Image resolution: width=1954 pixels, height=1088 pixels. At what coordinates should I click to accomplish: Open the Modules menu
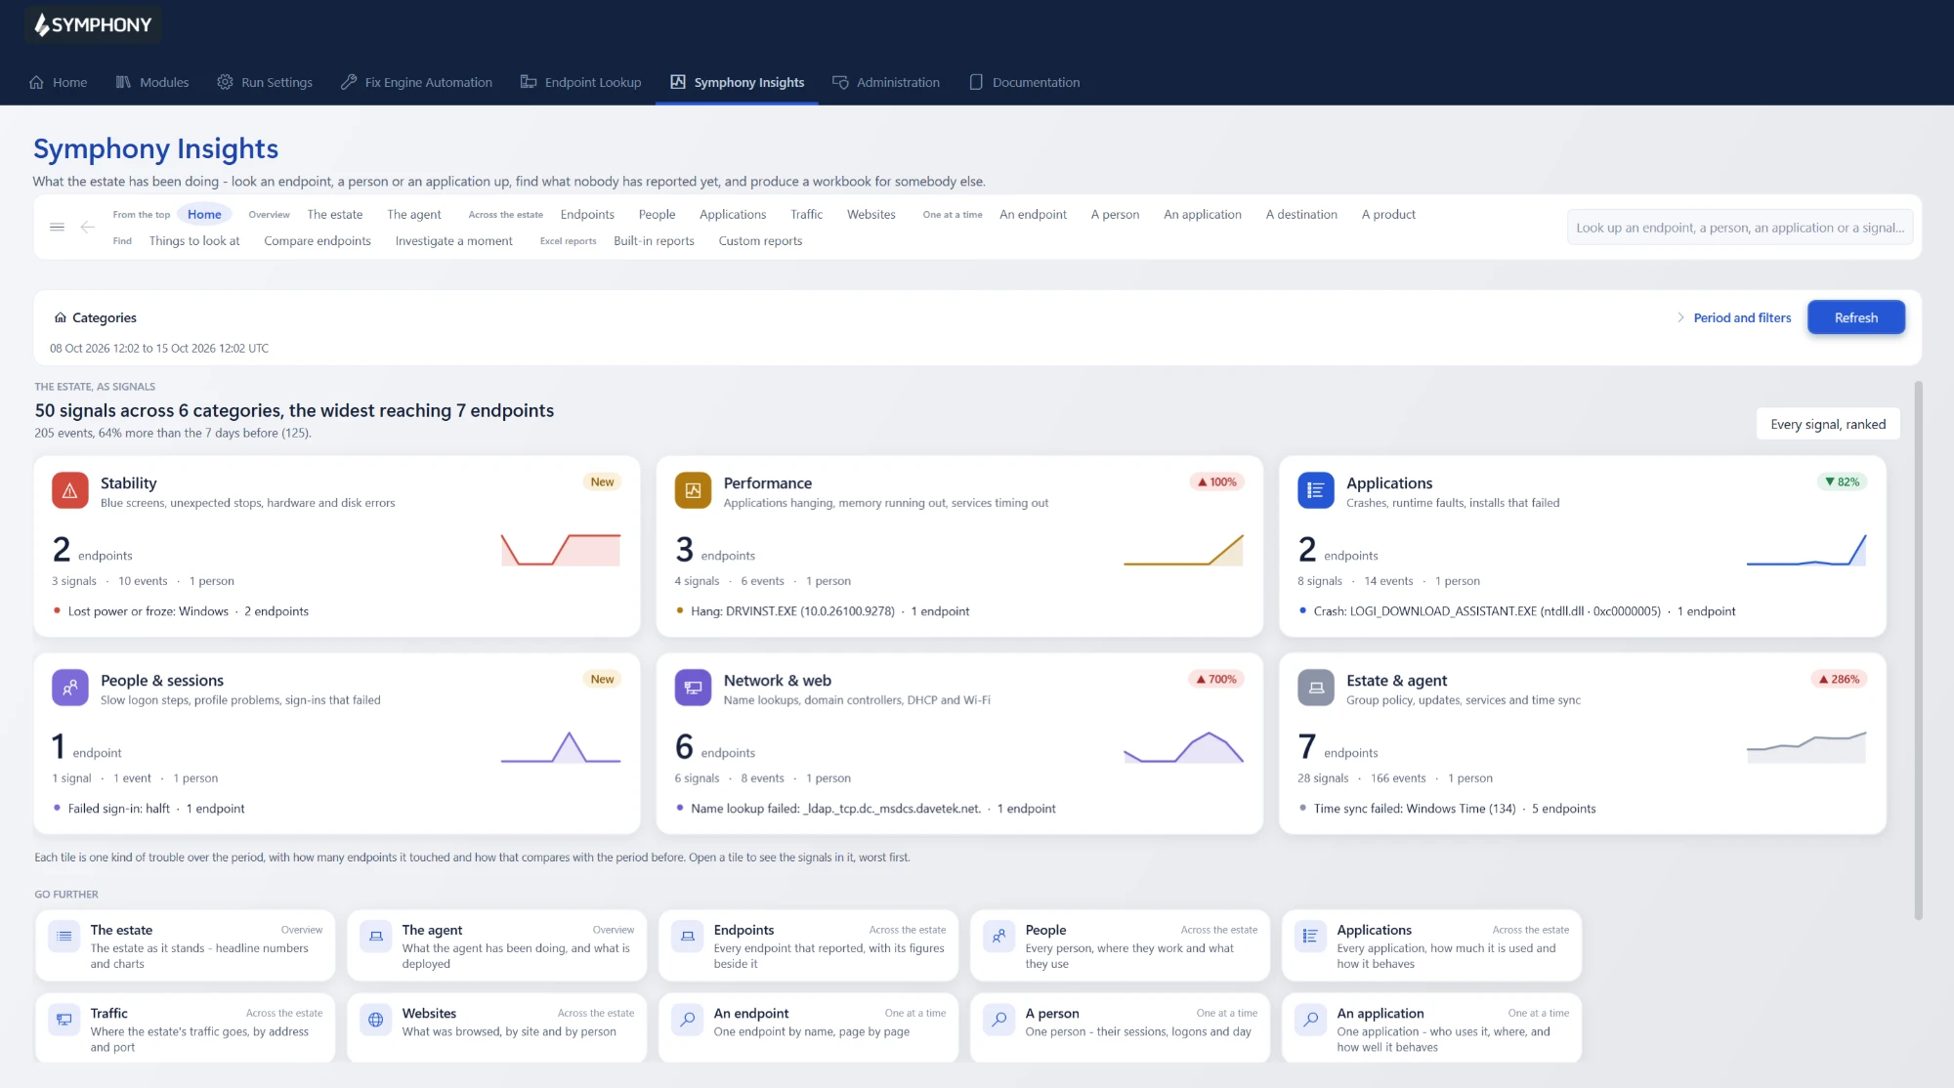coord(152,83)
